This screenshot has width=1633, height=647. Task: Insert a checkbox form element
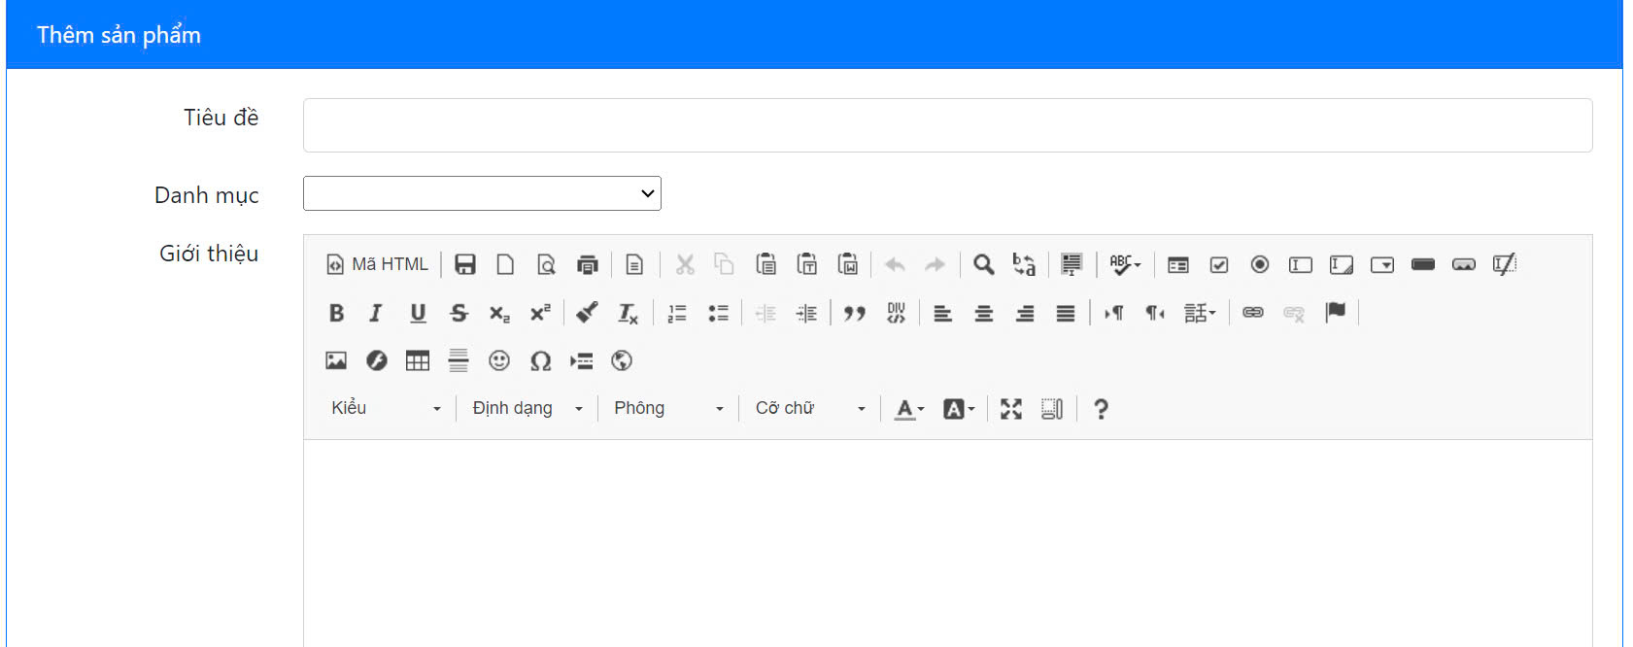tap(1219, 264)
